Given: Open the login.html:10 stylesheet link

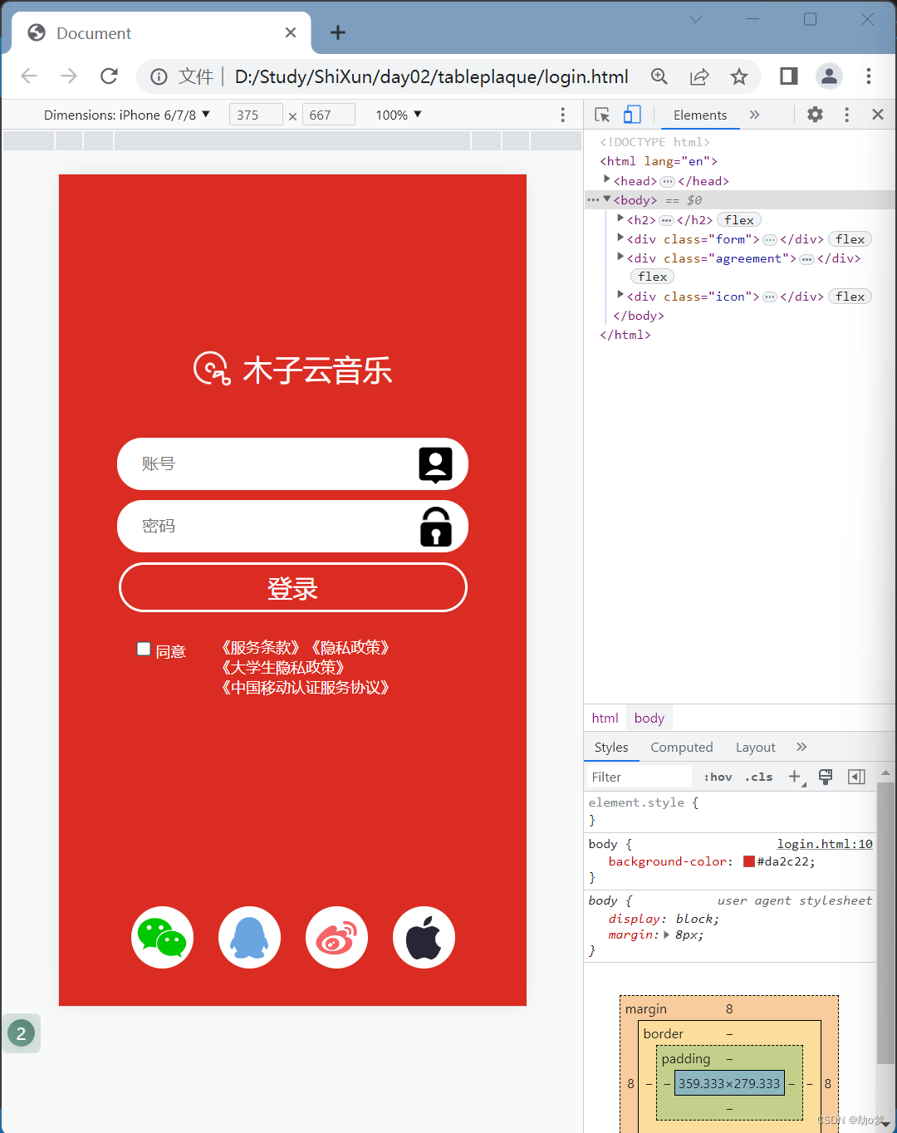Looking at the screenshot, I should [824, 843].
